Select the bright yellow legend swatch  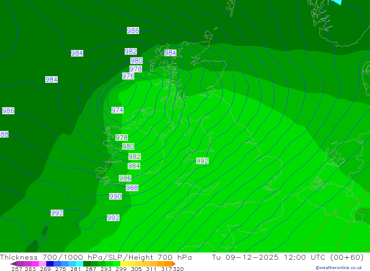point(124,264)
